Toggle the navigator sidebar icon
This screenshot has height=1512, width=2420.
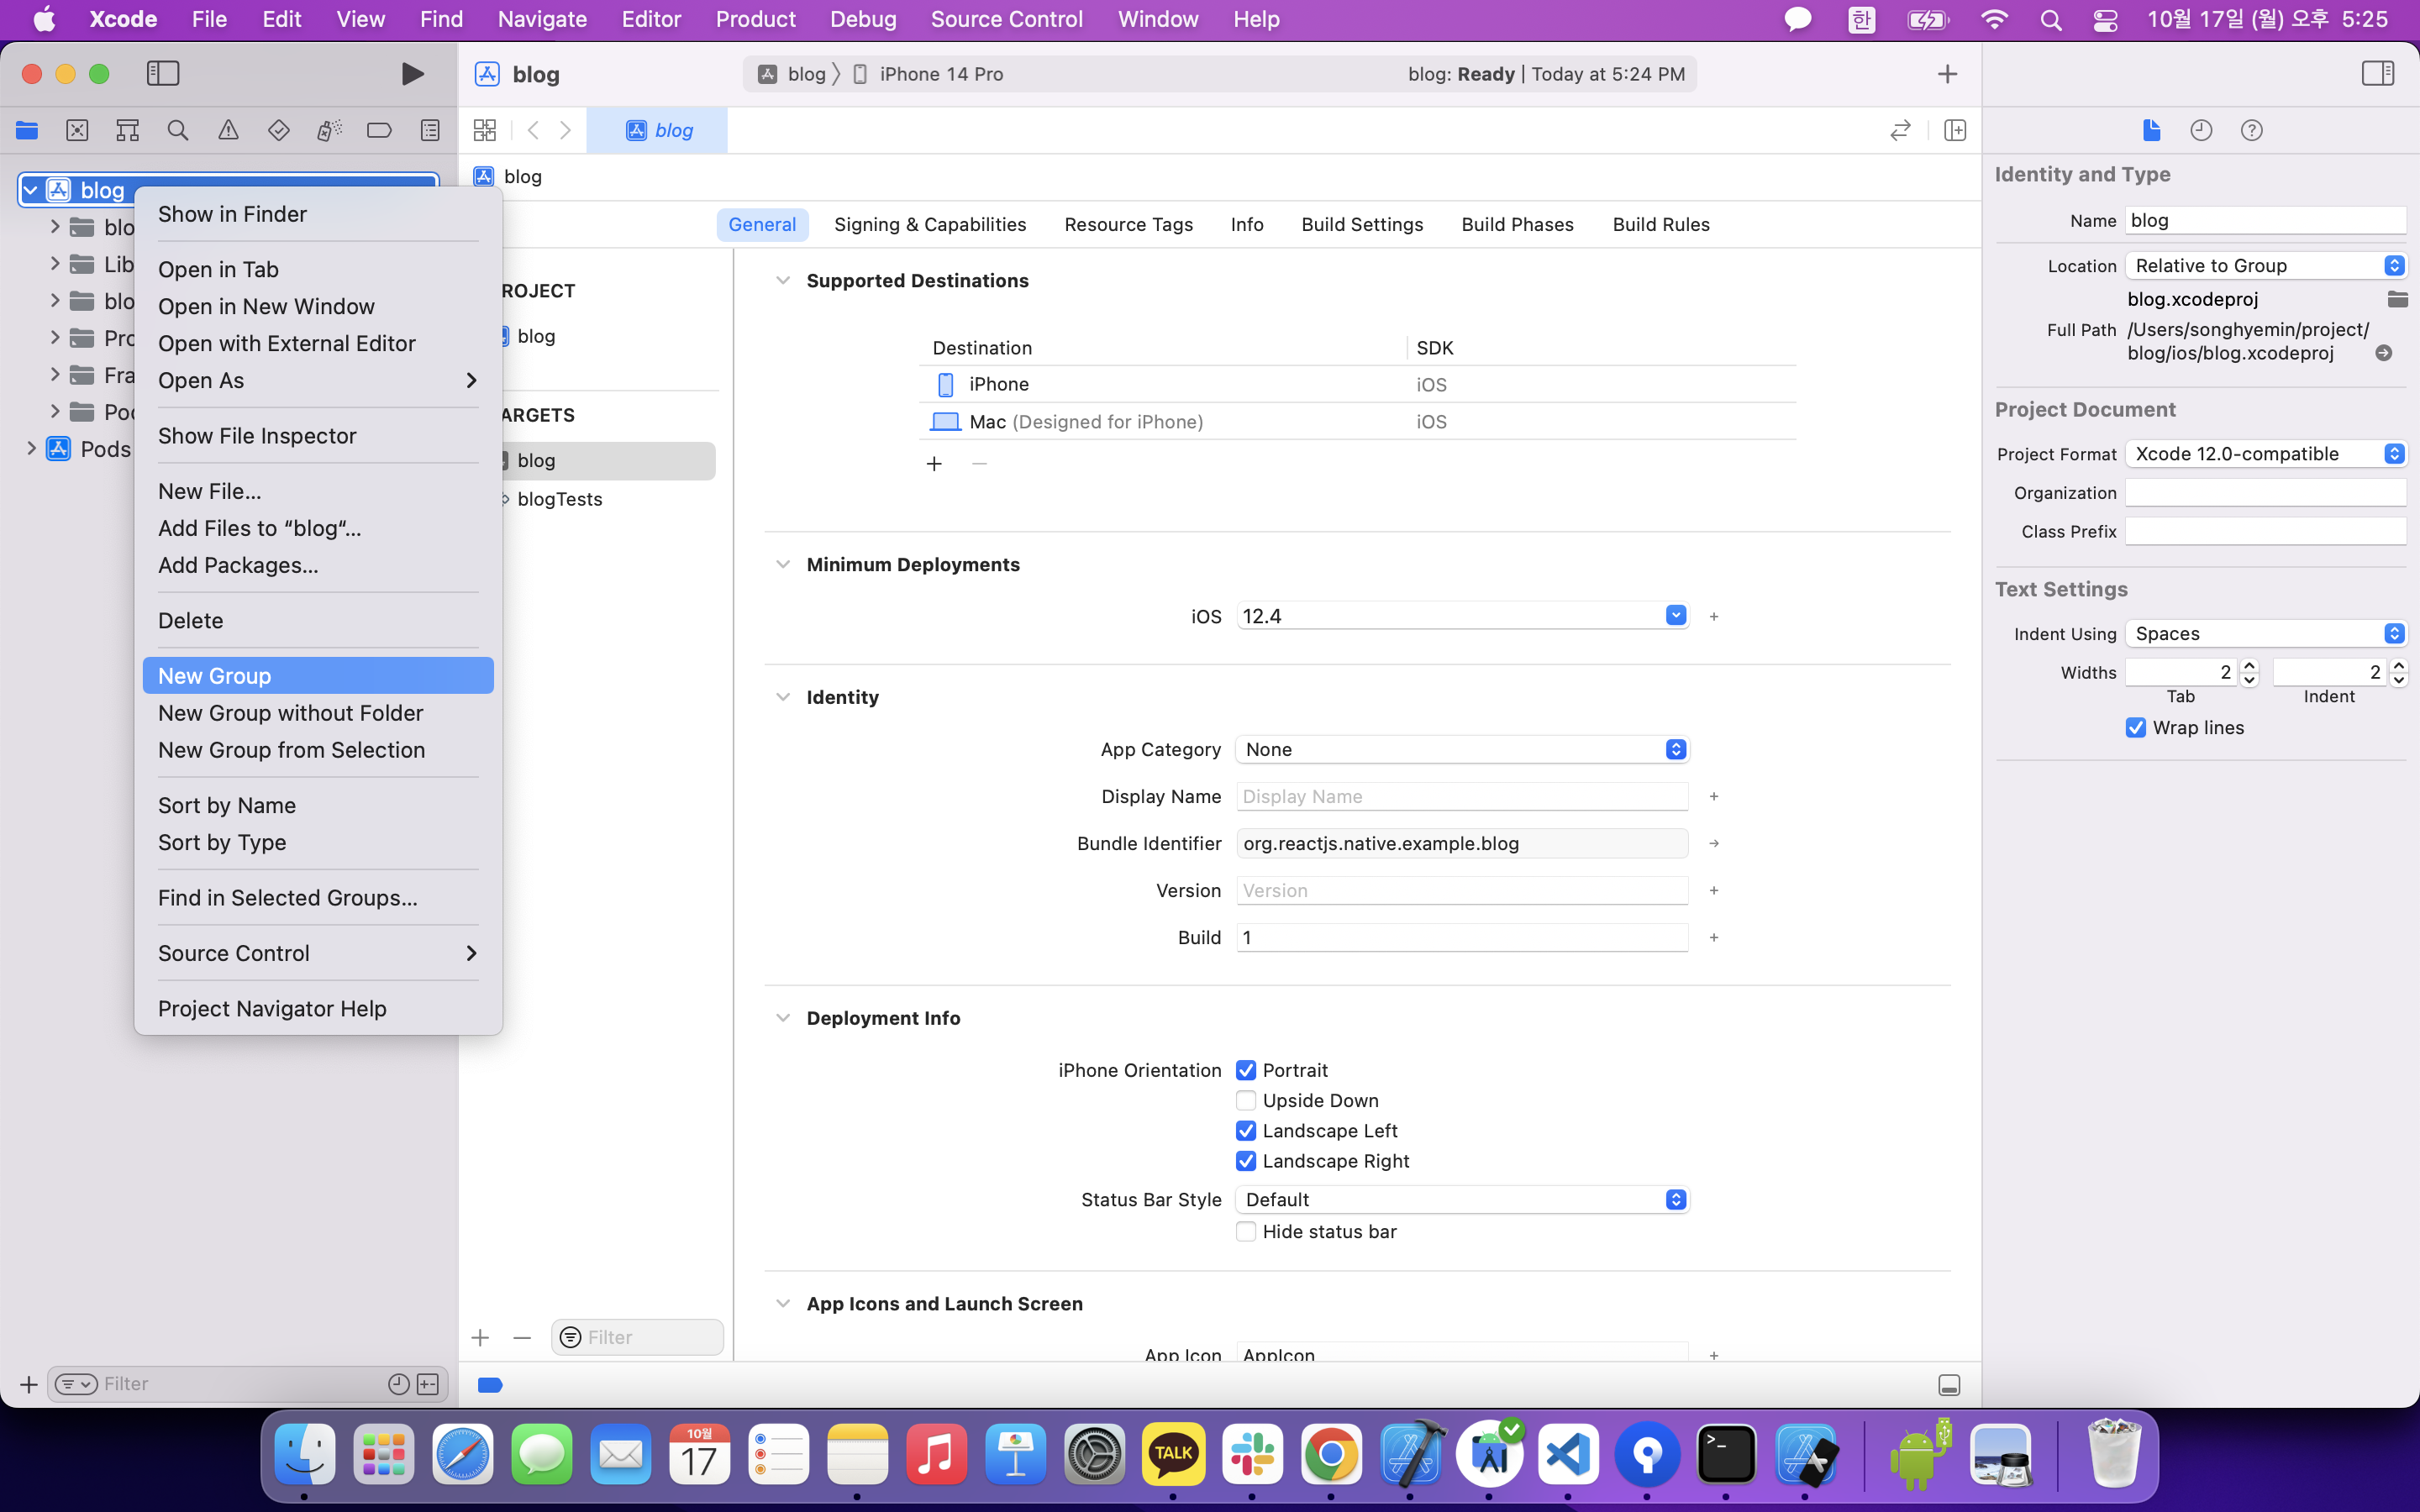[163, 74]
